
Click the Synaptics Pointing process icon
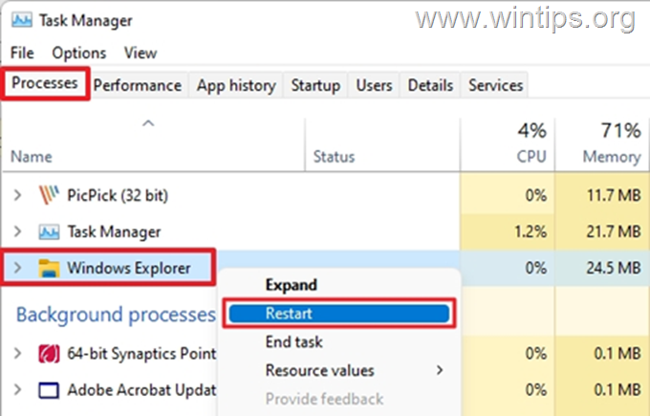pos(49,354)
